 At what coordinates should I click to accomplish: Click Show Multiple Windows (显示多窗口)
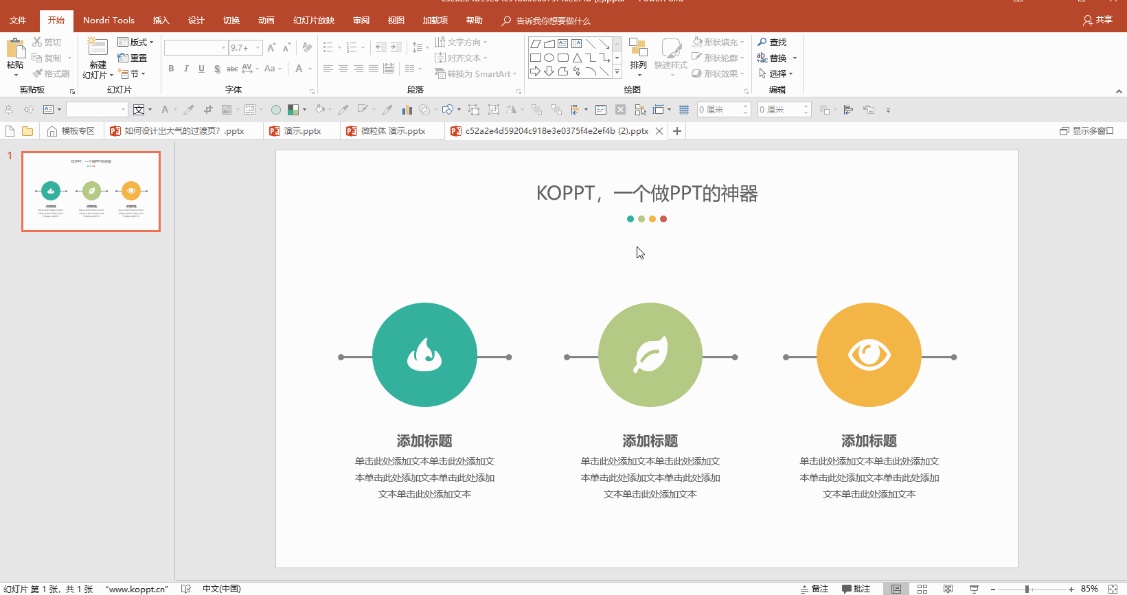1086,130
